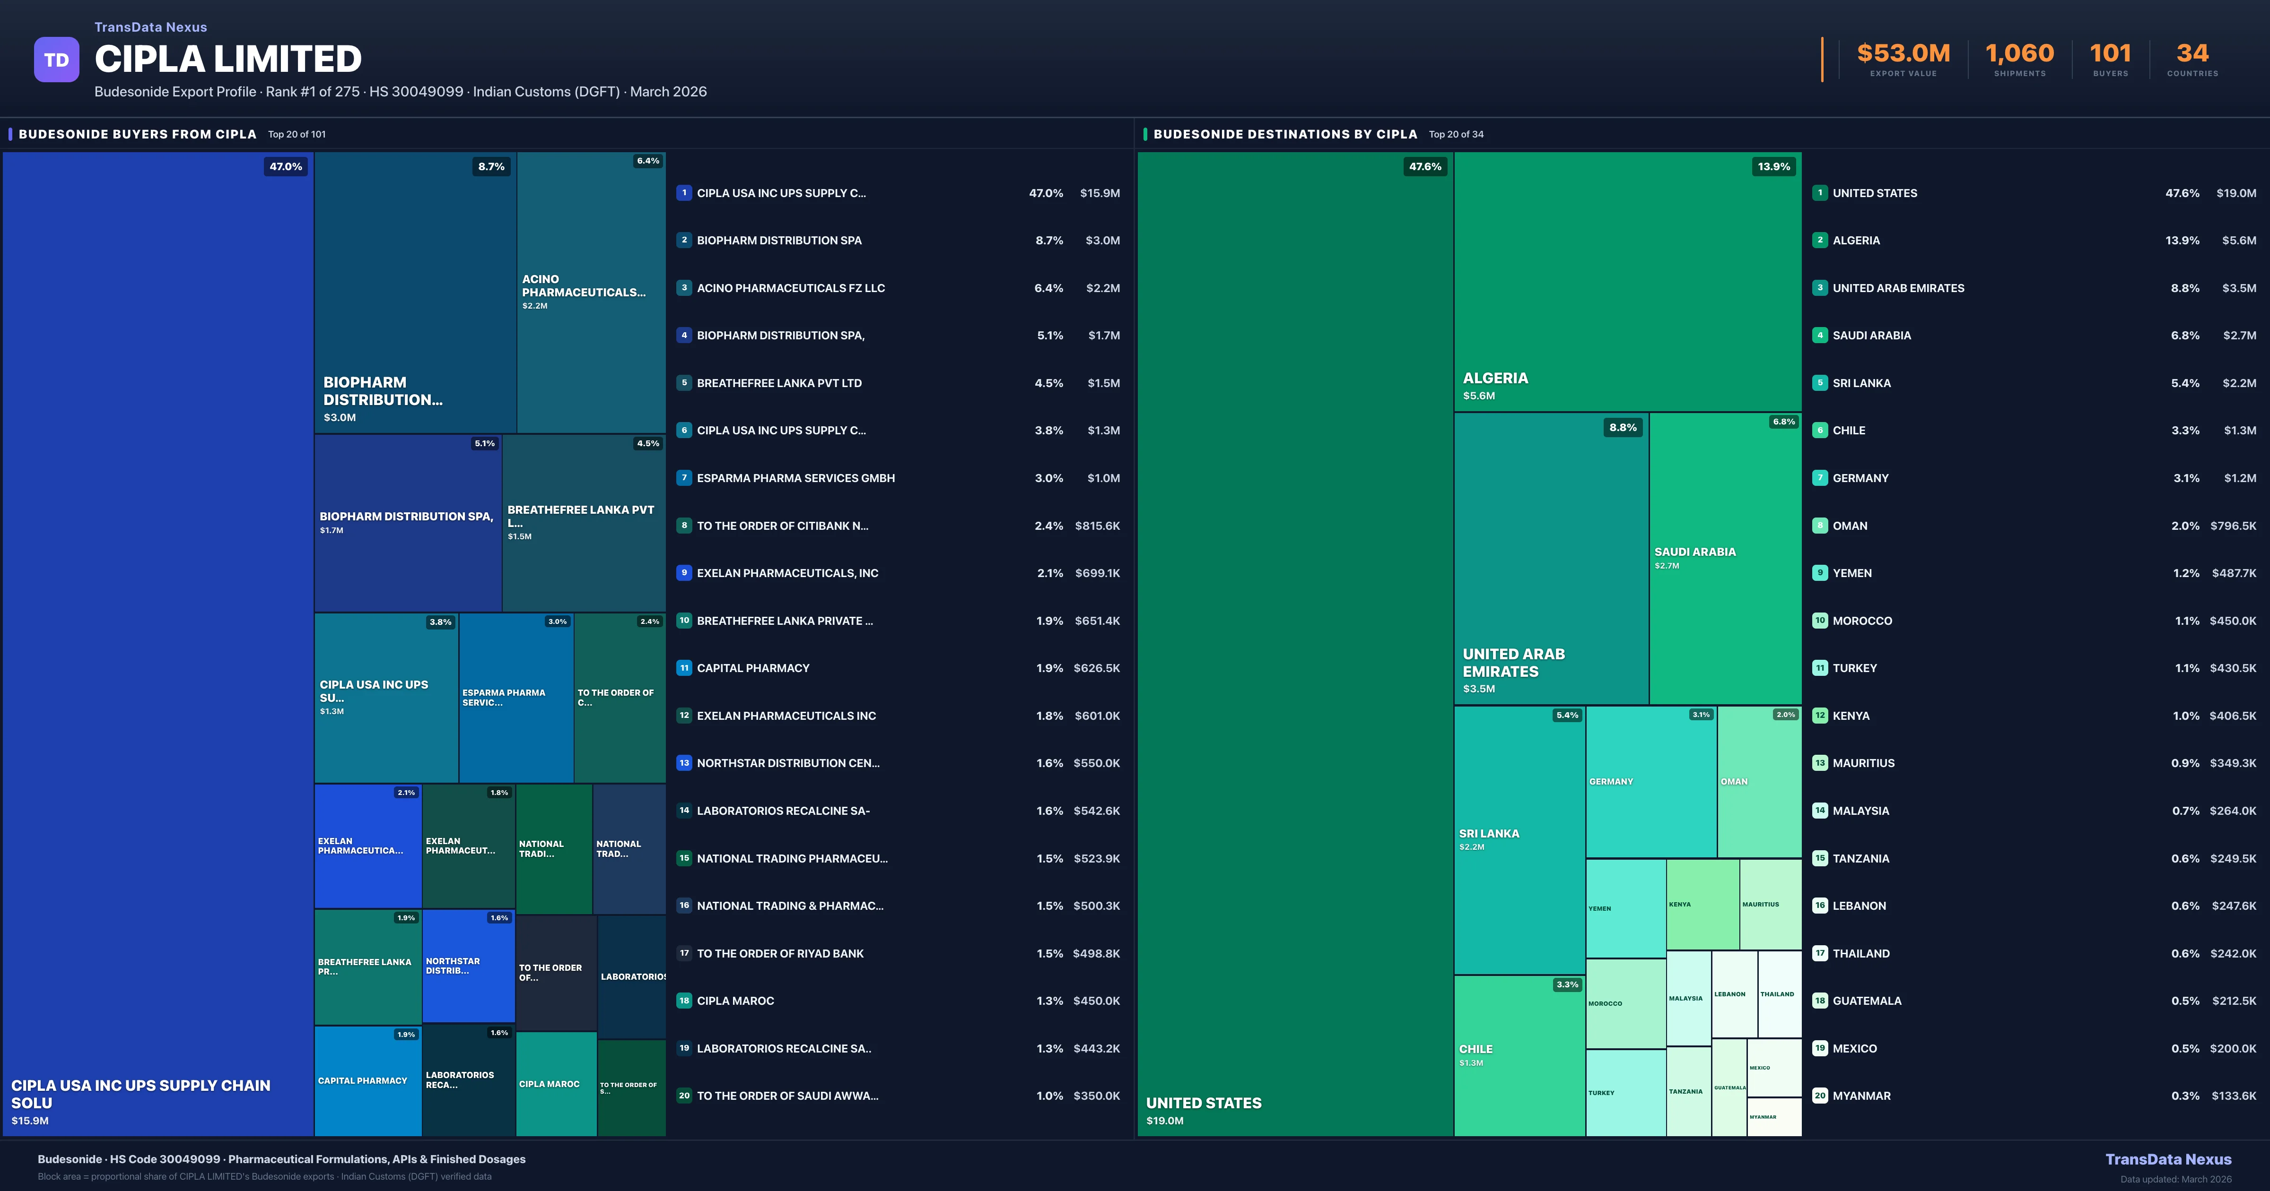Viewport: 2270px width, 1191px height.
Task: Click rank 1 badge beside CIPLA USA INC
Action: [684, 193]
